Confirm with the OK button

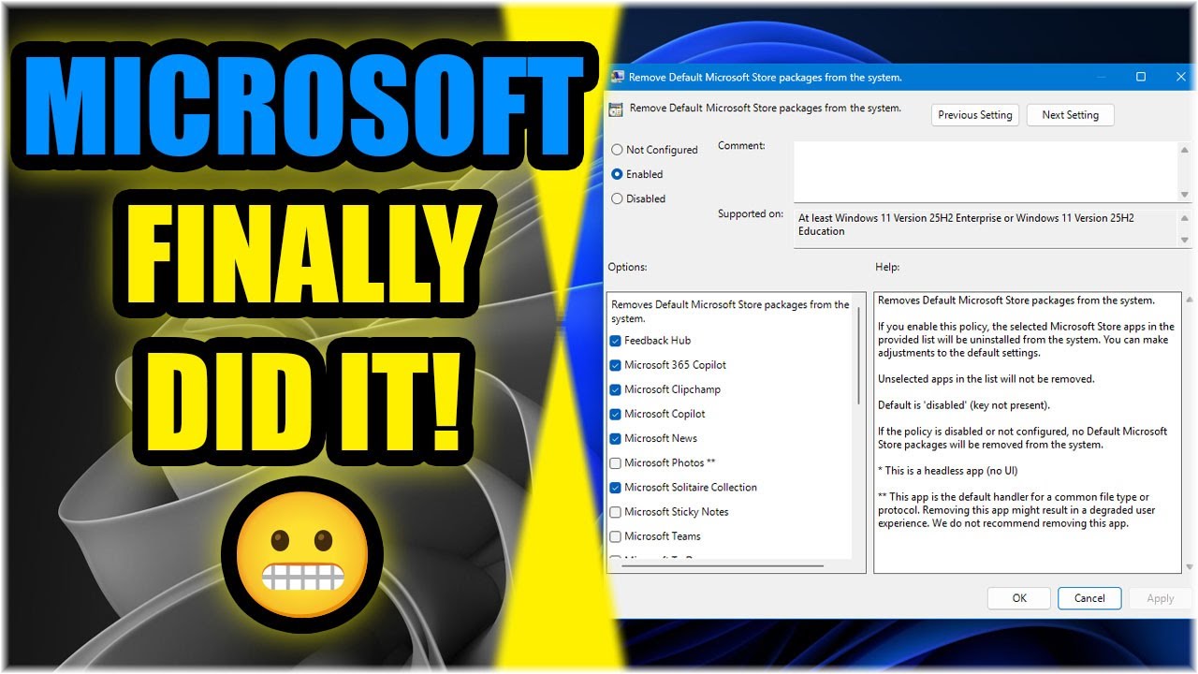click(x=1019, y=598)
